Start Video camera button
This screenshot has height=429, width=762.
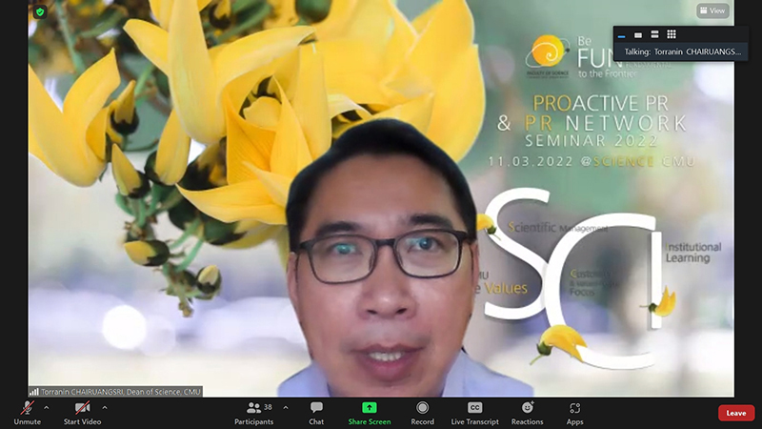[x=82, y=414]
